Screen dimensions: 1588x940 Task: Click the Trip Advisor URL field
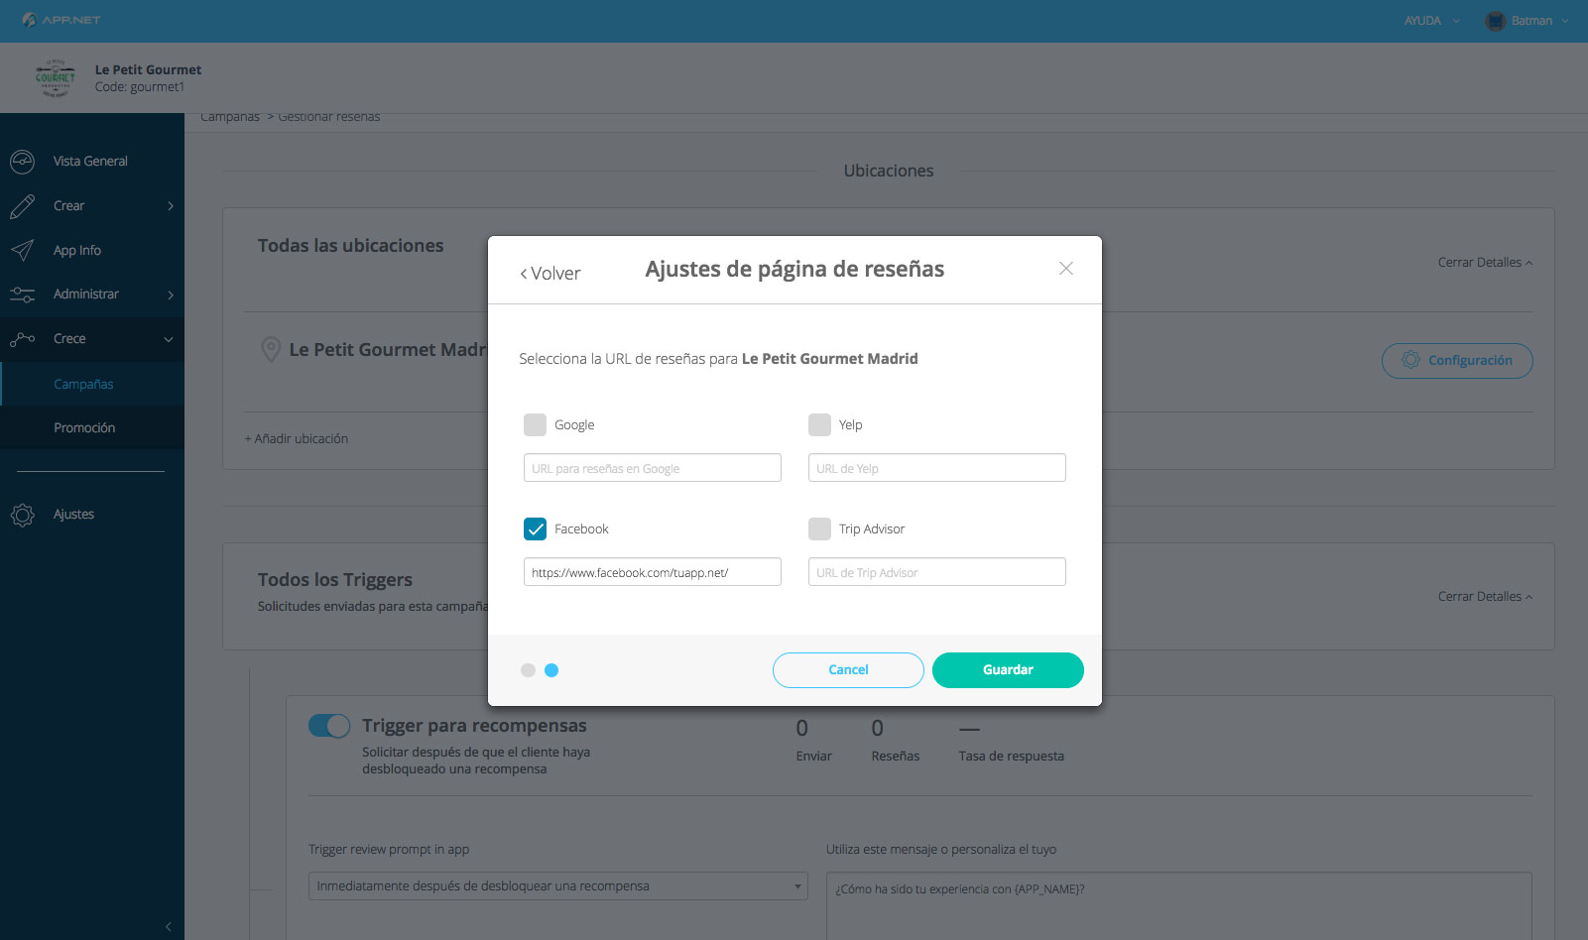[x=937, y=572]
